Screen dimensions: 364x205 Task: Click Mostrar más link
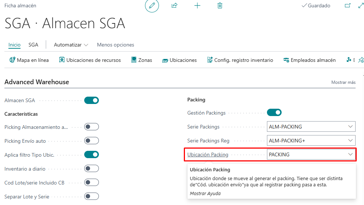343,82
